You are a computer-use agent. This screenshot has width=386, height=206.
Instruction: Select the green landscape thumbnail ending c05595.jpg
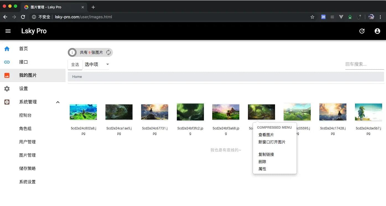[297, 112]
